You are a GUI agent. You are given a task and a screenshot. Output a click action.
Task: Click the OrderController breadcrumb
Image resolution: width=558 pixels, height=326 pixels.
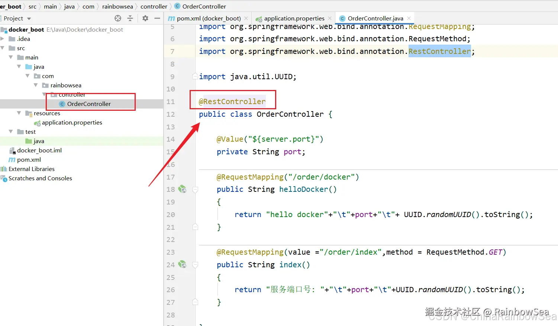tap(200, 6)
